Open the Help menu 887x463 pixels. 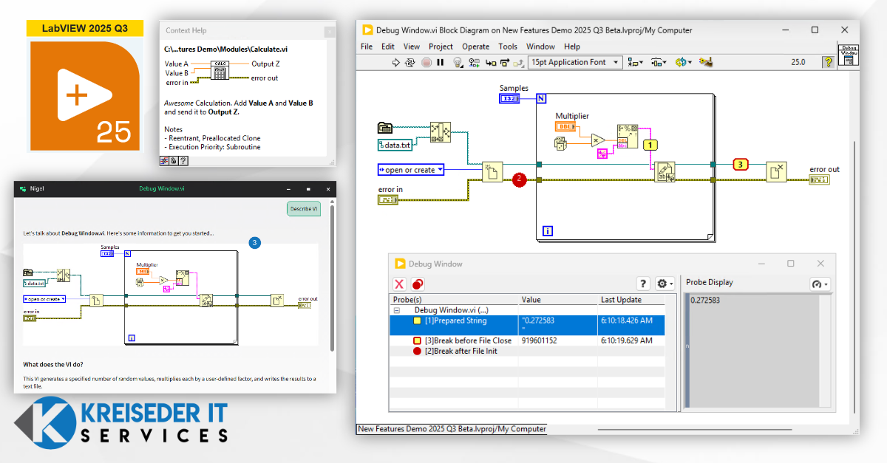click(572, 47)
